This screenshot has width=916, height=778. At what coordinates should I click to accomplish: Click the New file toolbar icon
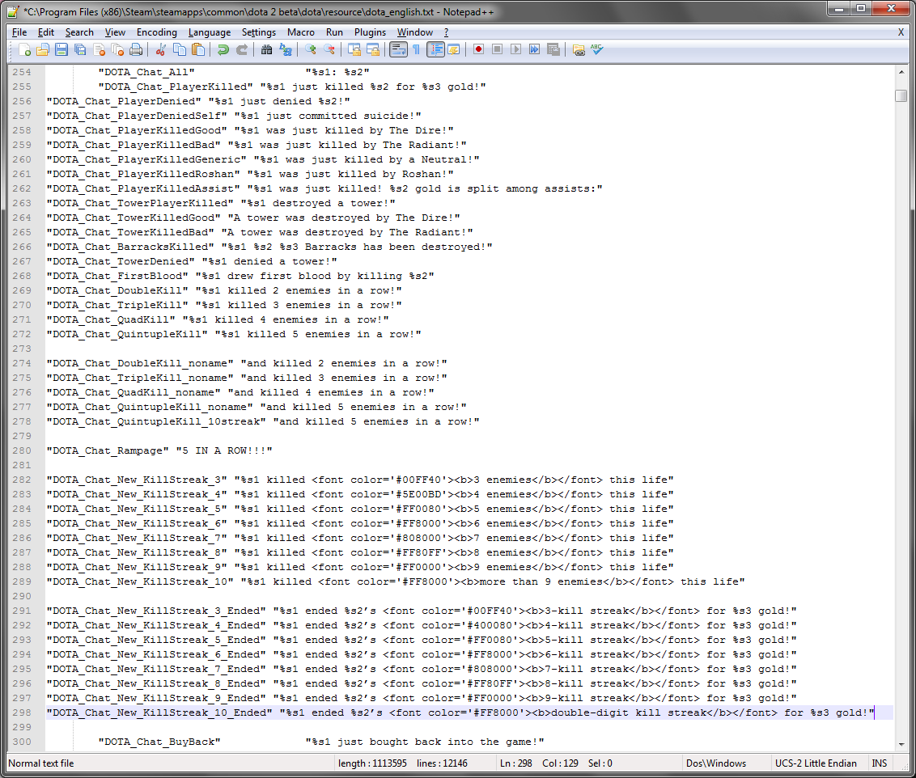click(x=24, y=50)
